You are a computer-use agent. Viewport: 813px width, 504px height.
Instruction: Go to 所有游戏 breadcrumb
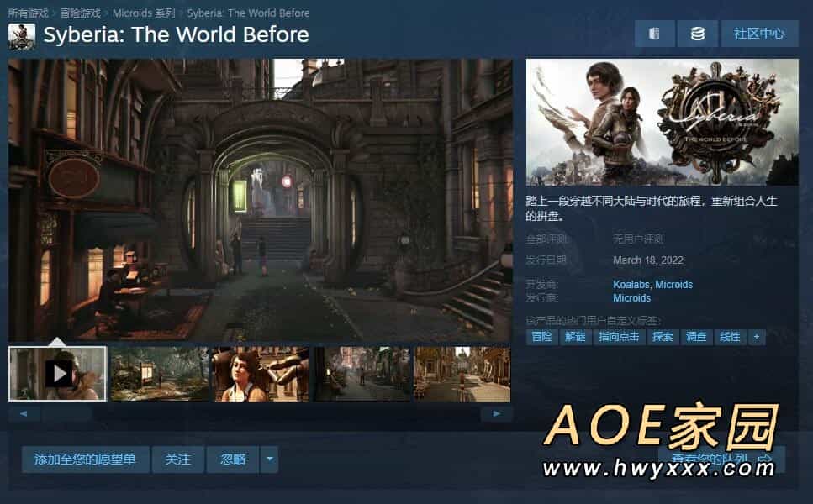(x=28, y=13)
